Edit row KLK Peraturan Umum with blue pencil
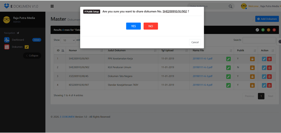The height and width of the screenshot is (133, 281). pyautogui.click(x=264, y=68)
